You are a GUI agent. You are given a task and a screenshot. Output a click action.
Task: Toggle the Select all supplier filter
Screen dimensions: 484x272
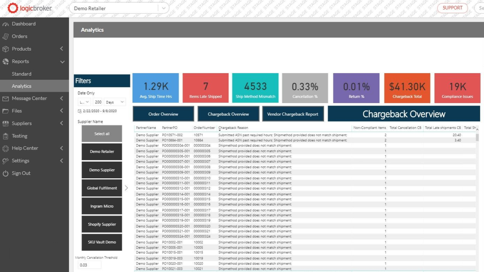(101, 133)
